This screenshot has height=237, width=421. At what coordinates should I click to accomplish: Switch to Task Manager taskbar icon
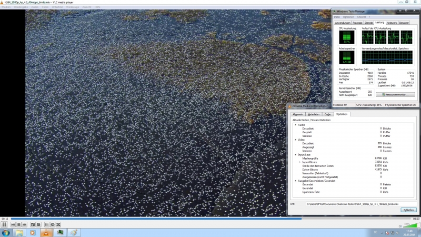(x=60, y=233)
